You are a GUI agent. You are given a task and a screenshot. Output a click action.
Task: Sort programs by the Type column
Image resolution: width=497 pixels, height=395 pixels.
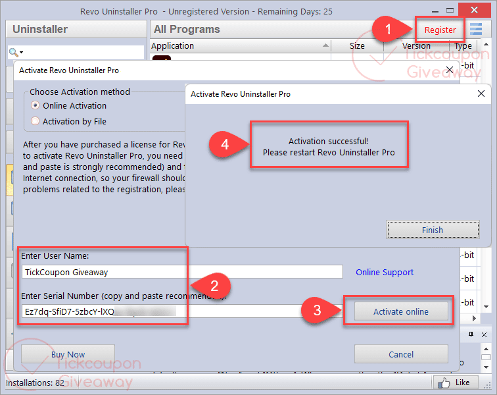[x=463, y=45]
